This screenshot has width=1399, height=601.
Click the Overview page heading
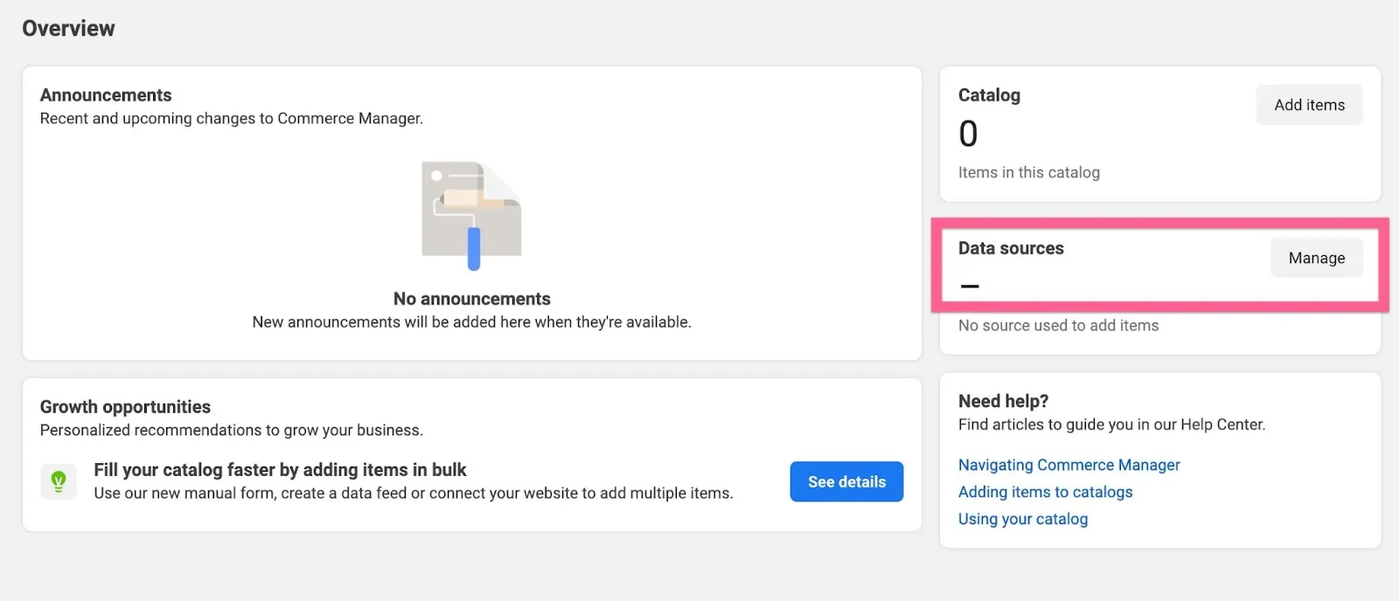click(x=68, y=29)
